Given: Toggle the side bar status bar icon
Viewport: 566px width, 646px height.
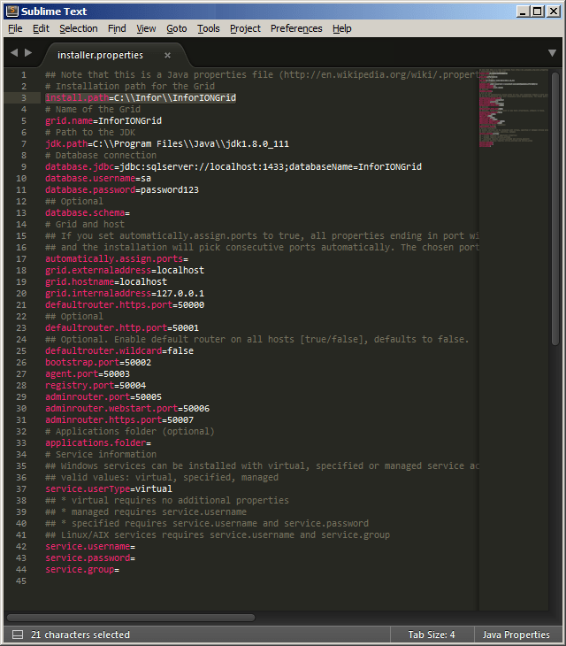Looking at the screenshot, I should click(17, 634).
